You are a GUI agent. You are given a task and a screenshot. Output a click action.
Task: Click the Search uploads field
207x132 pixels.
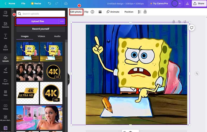point(41,14)
